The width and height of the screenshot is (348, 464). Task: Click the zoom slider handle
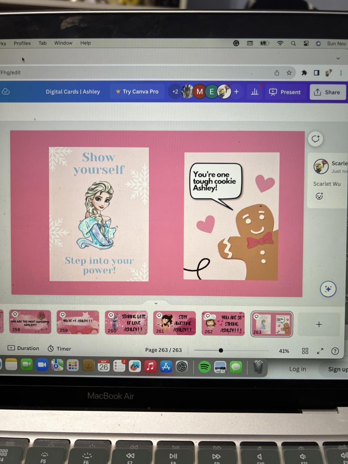[221, 350]
